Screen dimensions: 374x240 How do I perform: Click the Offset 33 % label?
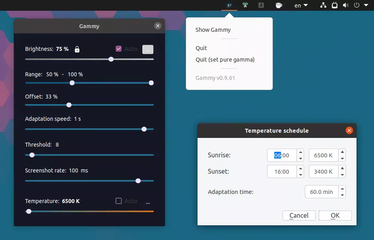[x=41, y=97]
